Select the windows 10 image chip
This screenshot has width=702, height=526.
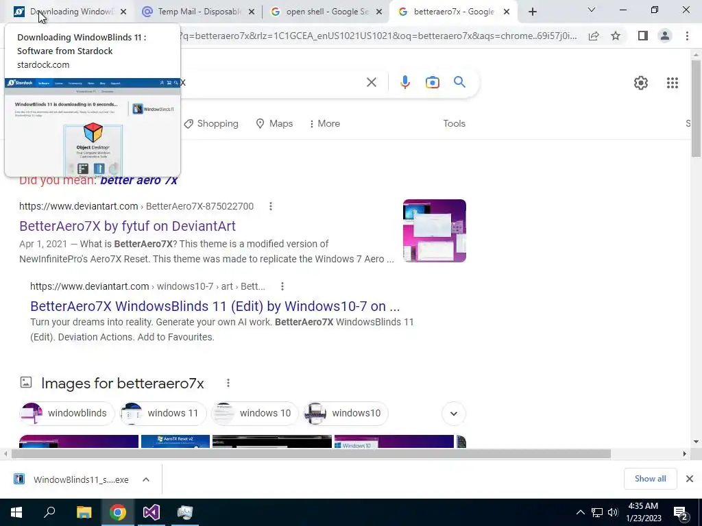(x=255, y=413)
